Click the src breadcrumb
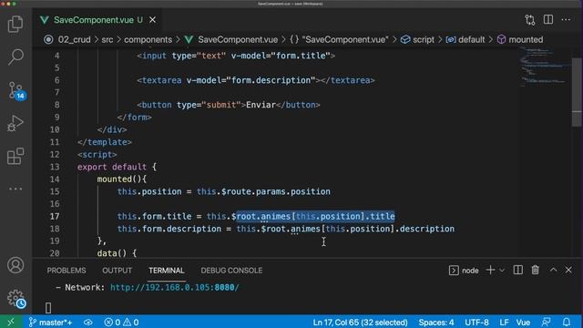This screenshot has width=583, height=328. (x=107, y=40)
